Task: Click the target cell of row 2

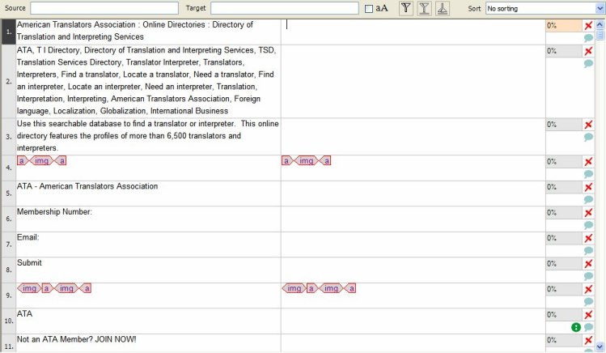Action: [x=413, y=81]
